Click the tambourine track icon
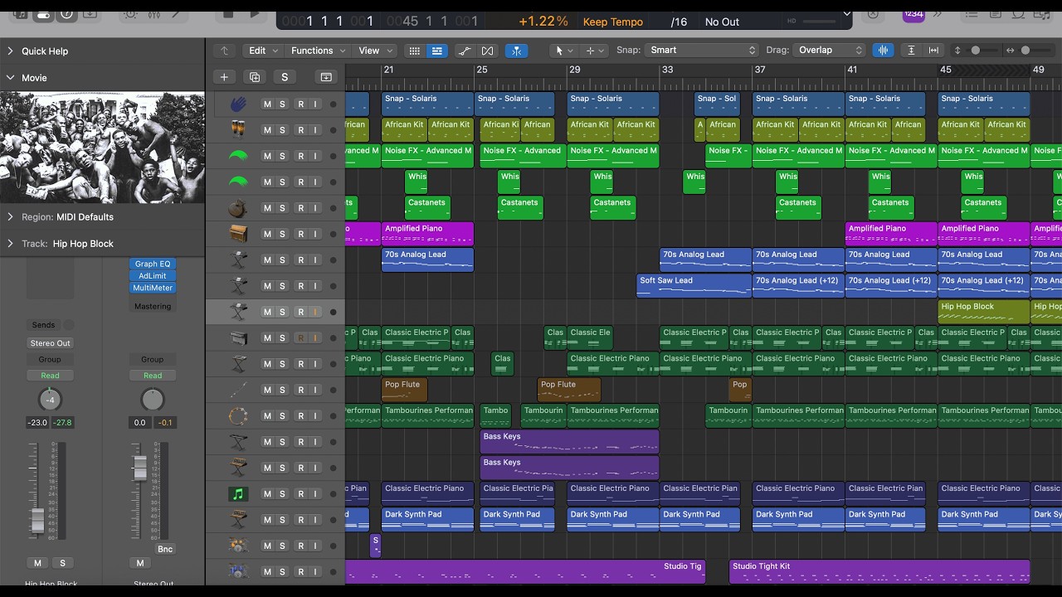The image size is (1062, 597). (239, 416)
